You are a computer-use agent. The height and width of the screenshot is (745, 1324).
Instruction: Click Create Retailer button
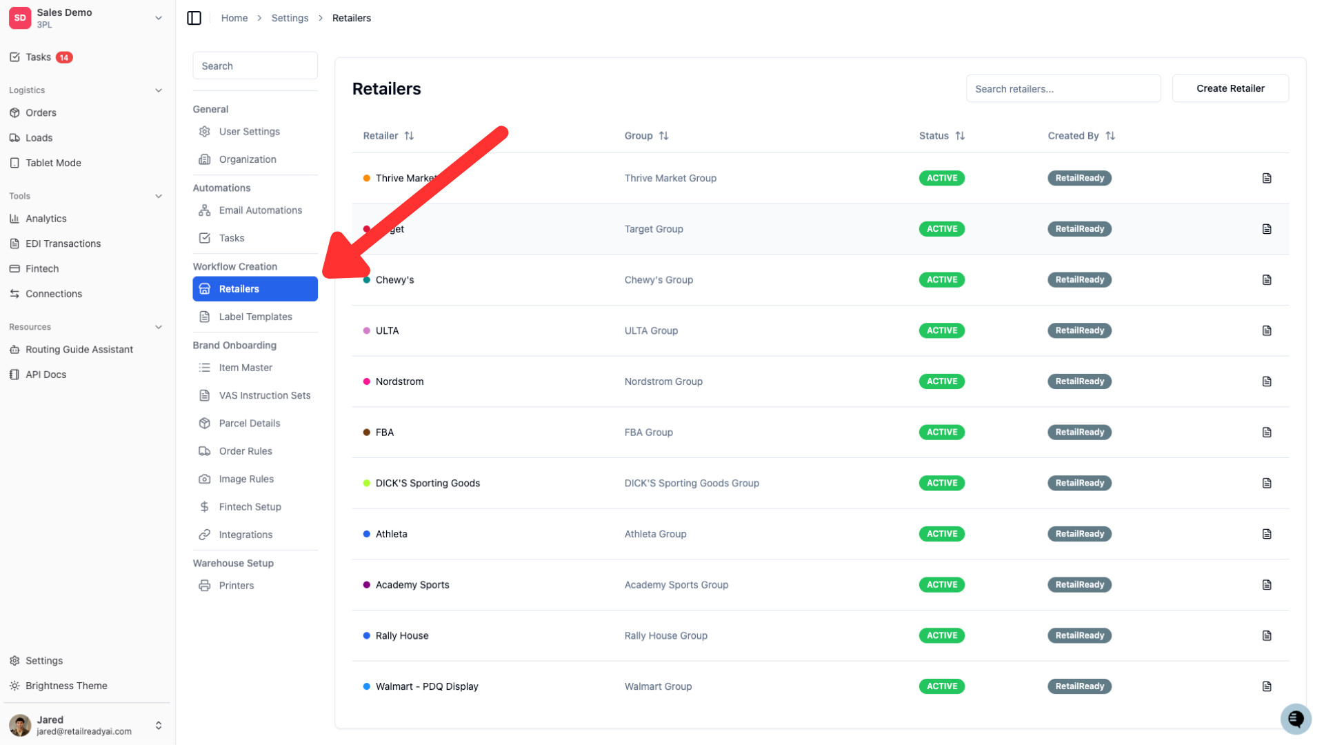[1230, 88]
